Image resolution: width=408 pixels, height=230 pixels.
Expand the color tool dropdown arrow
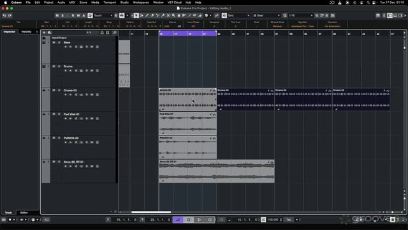(x=210, y=15)
